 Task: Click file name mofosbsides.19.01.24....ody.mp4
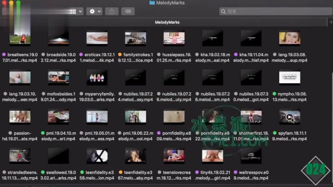pyautogui.click(x=58, y=97)
